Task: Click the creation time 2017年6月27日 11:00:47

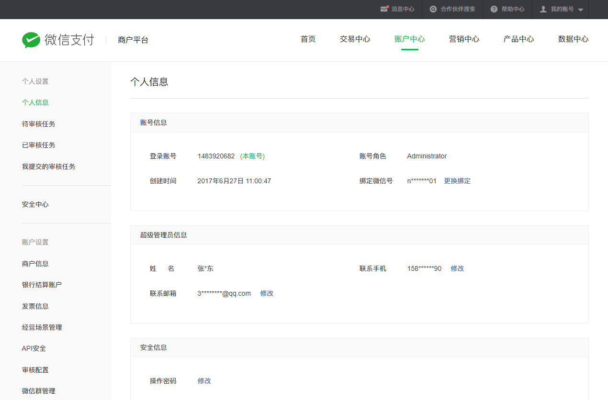Action: pyautogui.click(x=235, y=181)
